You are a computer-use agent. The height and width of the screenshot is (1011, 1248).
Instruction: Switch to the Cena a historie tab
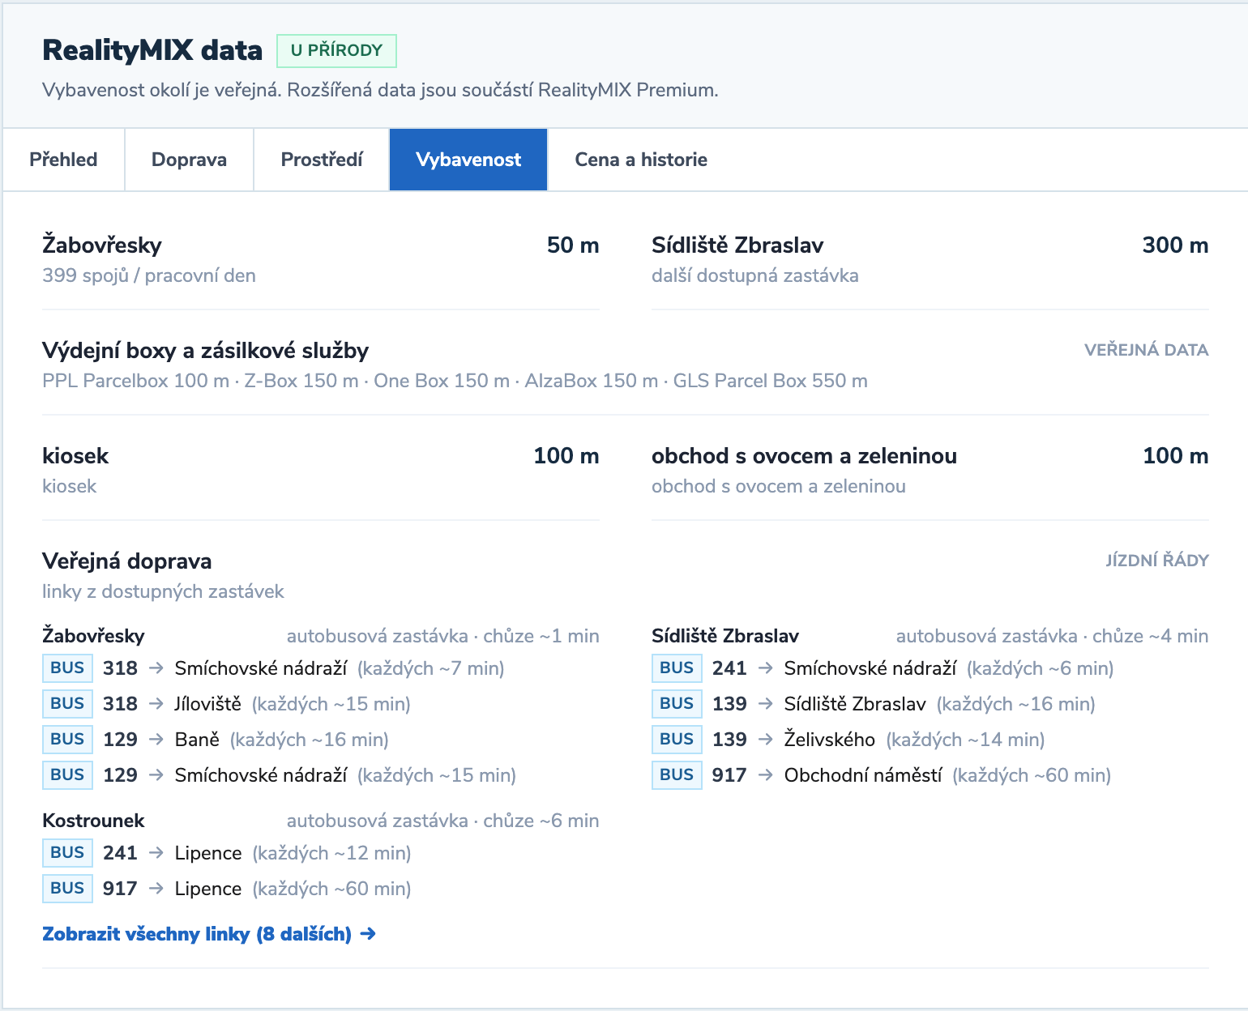641,160
